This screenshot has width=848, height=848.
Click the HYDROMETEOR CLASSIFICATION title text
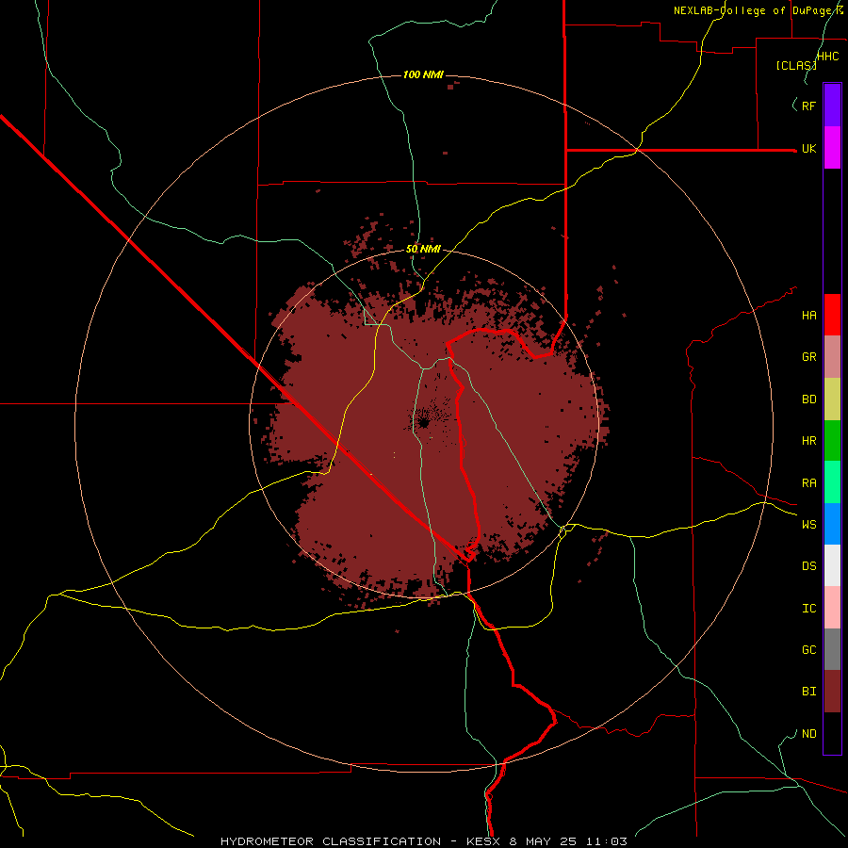coord(330,841)
